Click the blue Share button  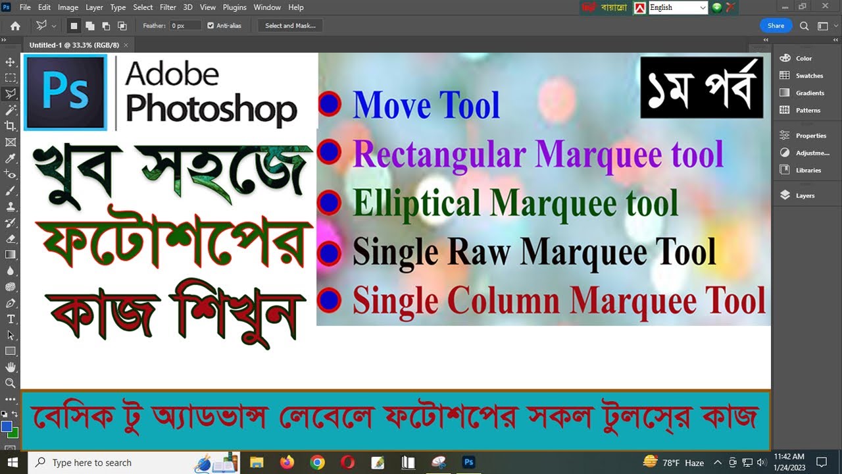coord(776,26)
